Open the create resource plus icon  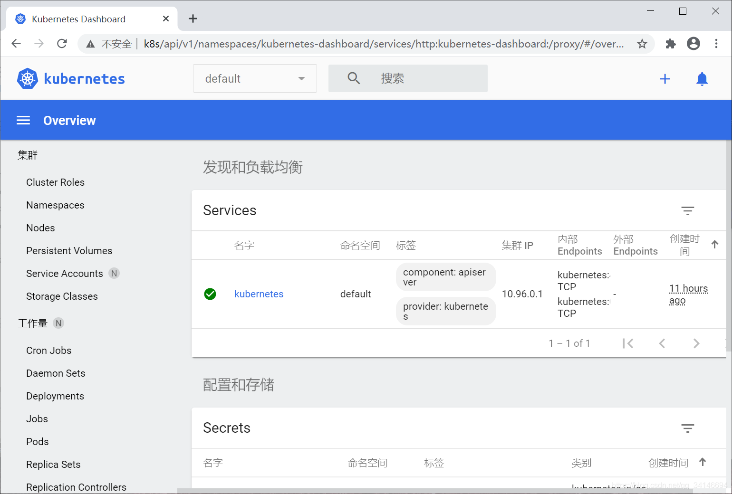pyautogui.click(x=665, y=79)
